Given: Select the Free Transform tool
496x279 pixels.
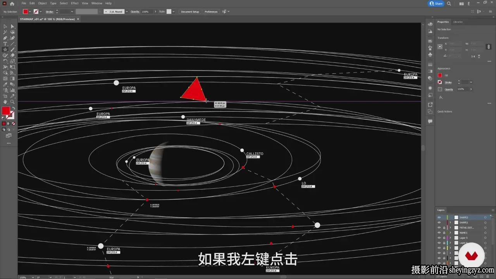Looking at the screenshot, I should (x=12, y=67).
